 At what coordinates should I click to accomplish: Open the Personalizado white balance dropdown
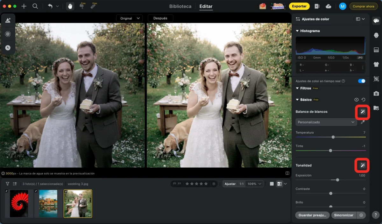(326, 122)
